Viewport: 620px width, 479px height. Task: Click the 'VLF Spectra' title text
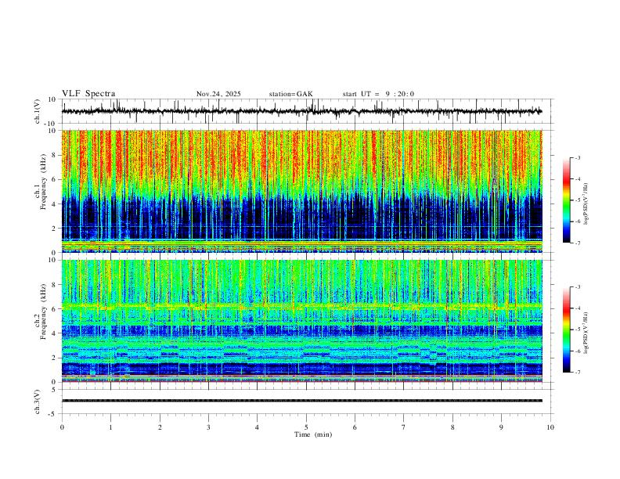88,94
